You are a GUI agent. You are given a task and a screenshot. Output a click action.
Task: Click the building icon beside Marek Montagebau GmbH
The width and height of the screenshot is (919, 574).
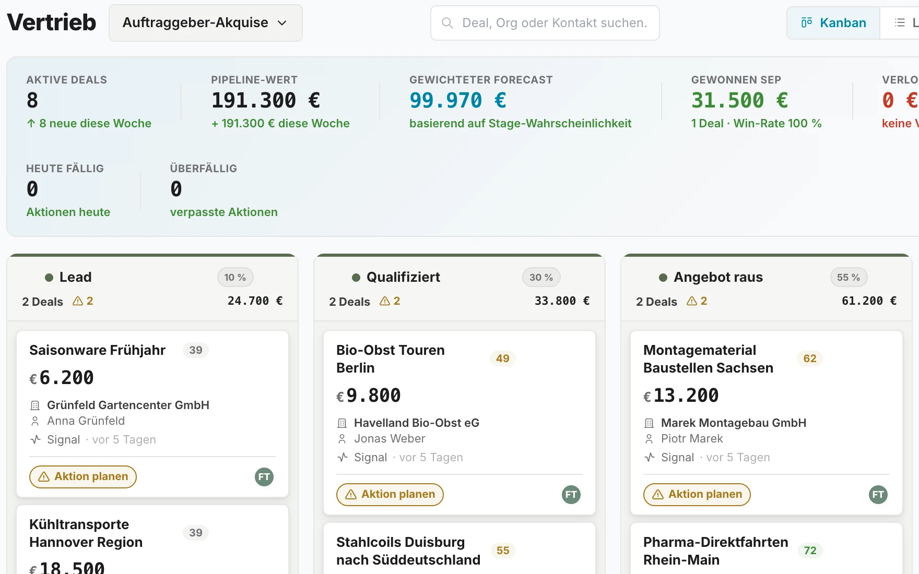649,423
